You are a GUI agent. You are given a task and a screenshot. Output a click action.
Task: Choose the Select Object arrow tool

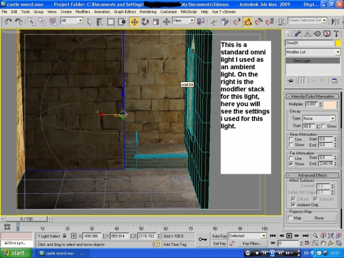pos(89,22)
